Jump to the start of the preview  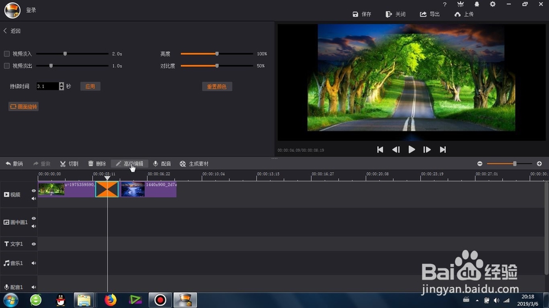tap(380, 150)
